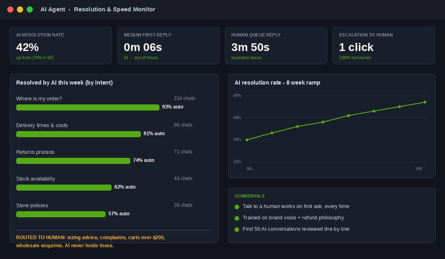Click the W1 data point on the chart
Screen dimensions: 445x259
coord(247,140)
